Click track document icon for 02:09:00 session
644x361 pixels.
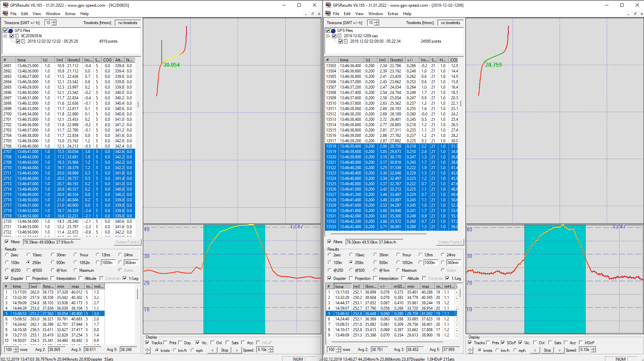[x=346, y=41]
